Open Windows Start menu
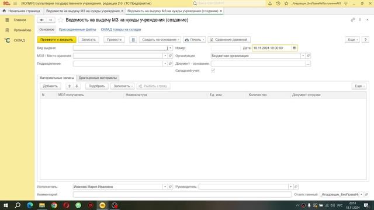Screen dimensions: 374x210 (5, 205)
